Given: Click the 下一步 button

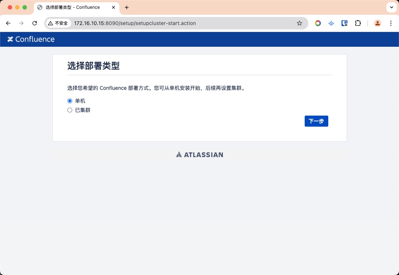Looking at the screenshot, I should pyautogui.click(x=316, y=121).
